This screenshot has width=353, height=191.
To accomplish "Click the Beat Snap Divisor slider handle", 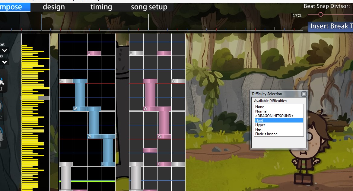I will (321, 14).
